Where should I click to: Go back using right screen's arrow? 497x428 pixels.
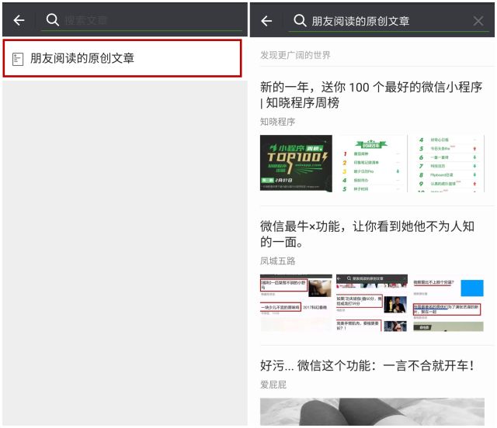[266, 21]
